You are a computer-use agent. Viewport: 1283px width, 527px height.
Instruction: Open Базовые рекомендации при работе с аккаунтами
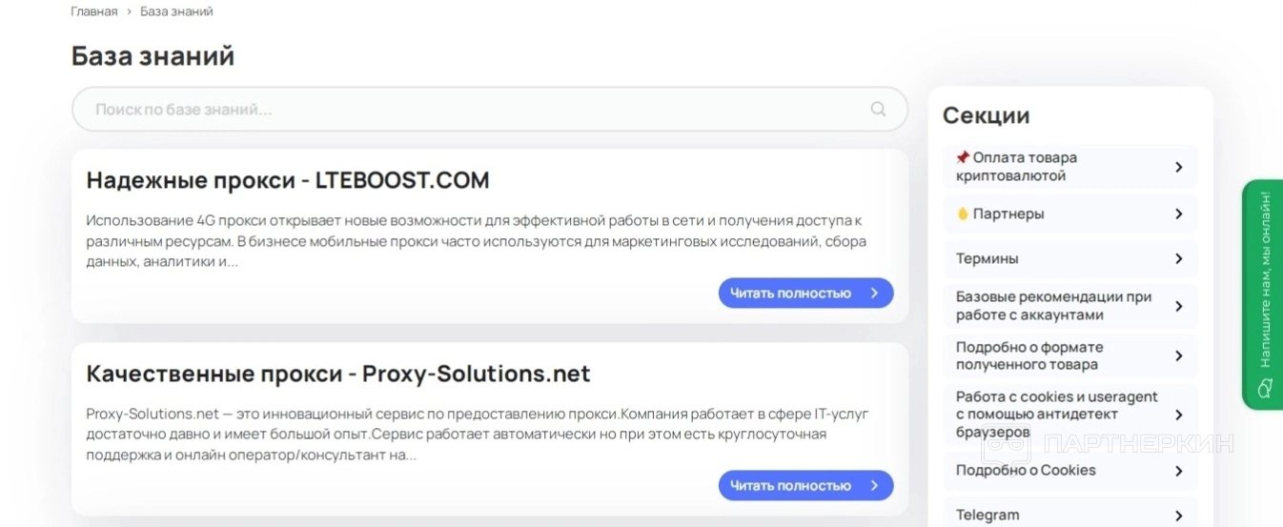[1054, 306]
